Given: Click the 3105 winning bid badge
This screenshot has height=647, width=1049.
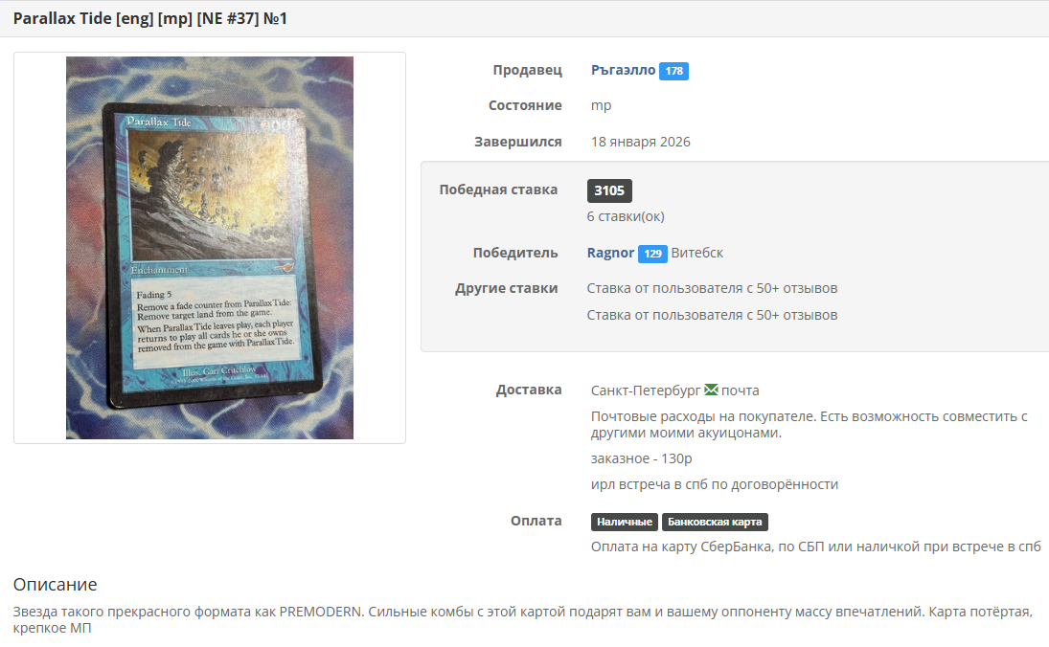Looking at the screenshot, I should pos(609,190).
